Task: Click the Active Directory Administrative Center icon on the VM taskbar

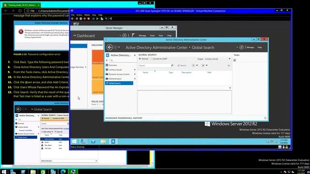Action: tap(113, 142)
